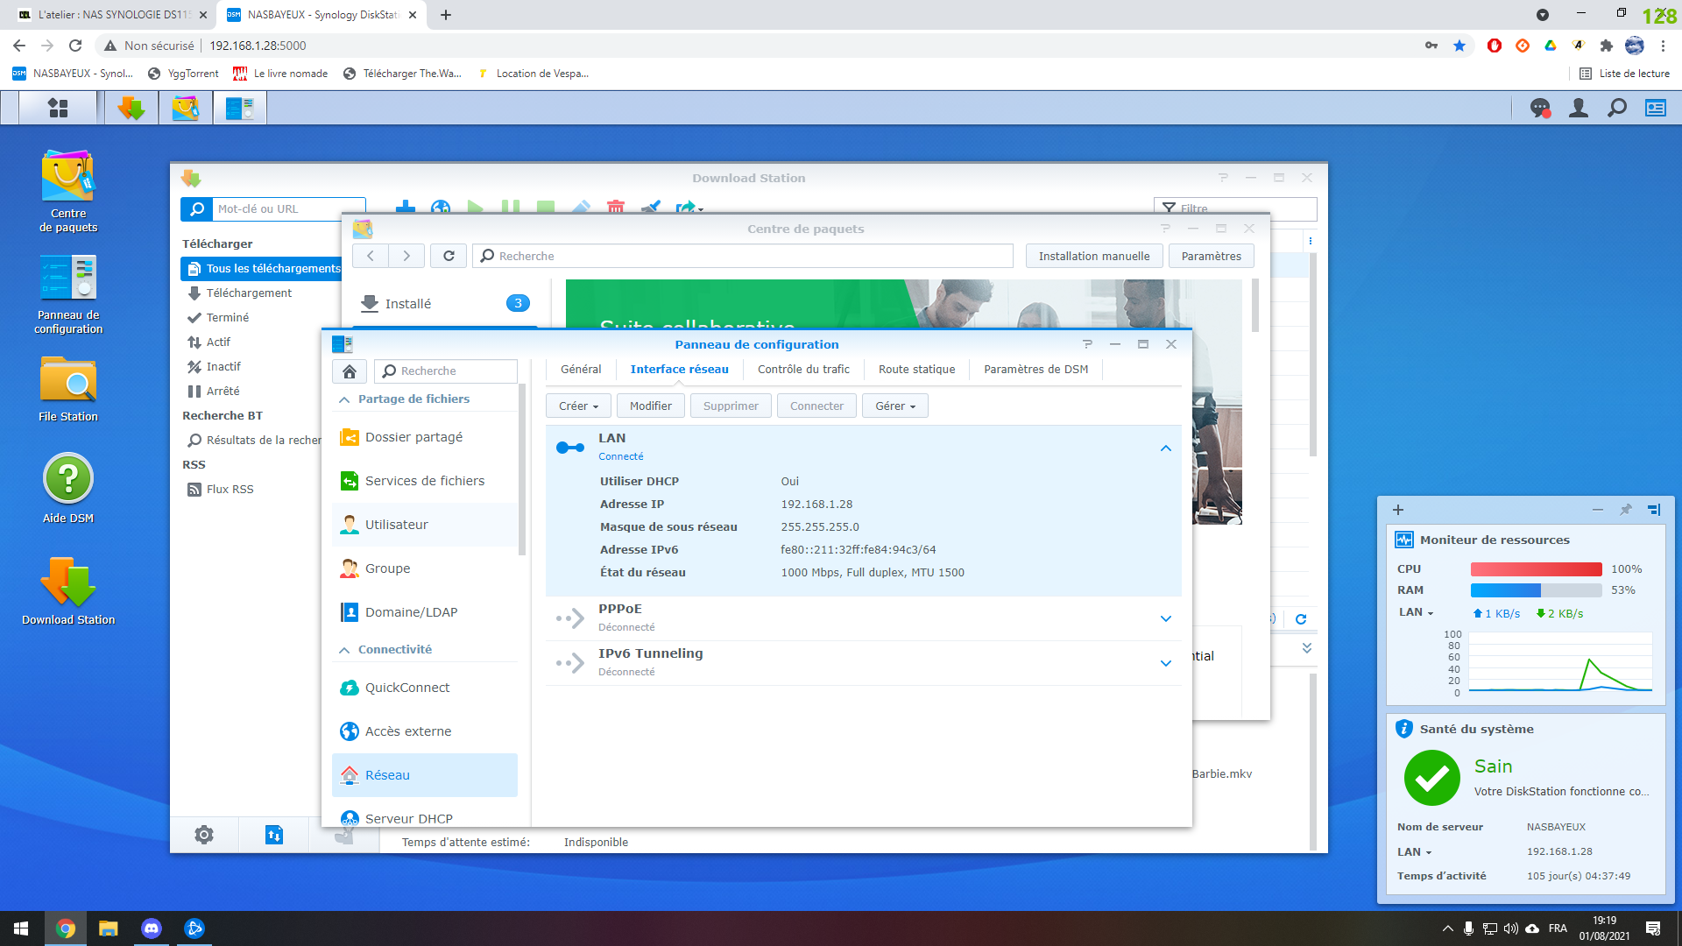Viewport: 1682px width, 946px height.
Task: Select the Interface réseau tab
Action: click(x=679, y=370)
